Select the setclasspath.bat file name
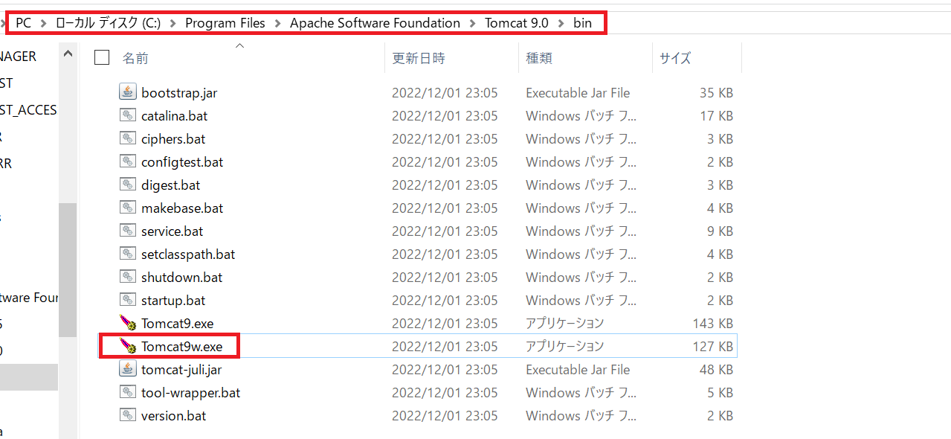The height and width of the screenshot is (439, 951). (x=188, y=254)
